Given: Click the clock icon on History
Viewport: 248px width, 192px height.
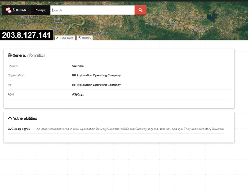Looking at the screenshot, I should tap(80, 38).
